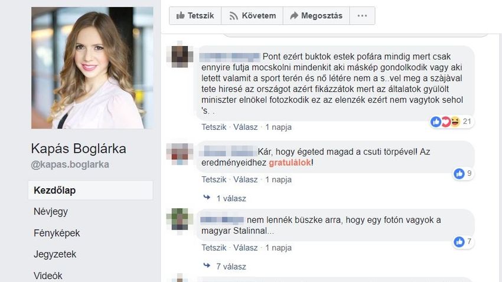This screenshot has height=282, width=502.
Task: Click reaction icons with 21 count
Action: (x=451, y=122)
